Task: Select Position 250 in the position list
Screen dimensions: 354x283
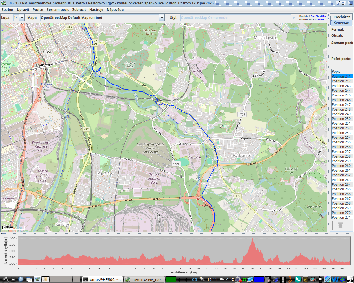Action: (x=341, y=119)
